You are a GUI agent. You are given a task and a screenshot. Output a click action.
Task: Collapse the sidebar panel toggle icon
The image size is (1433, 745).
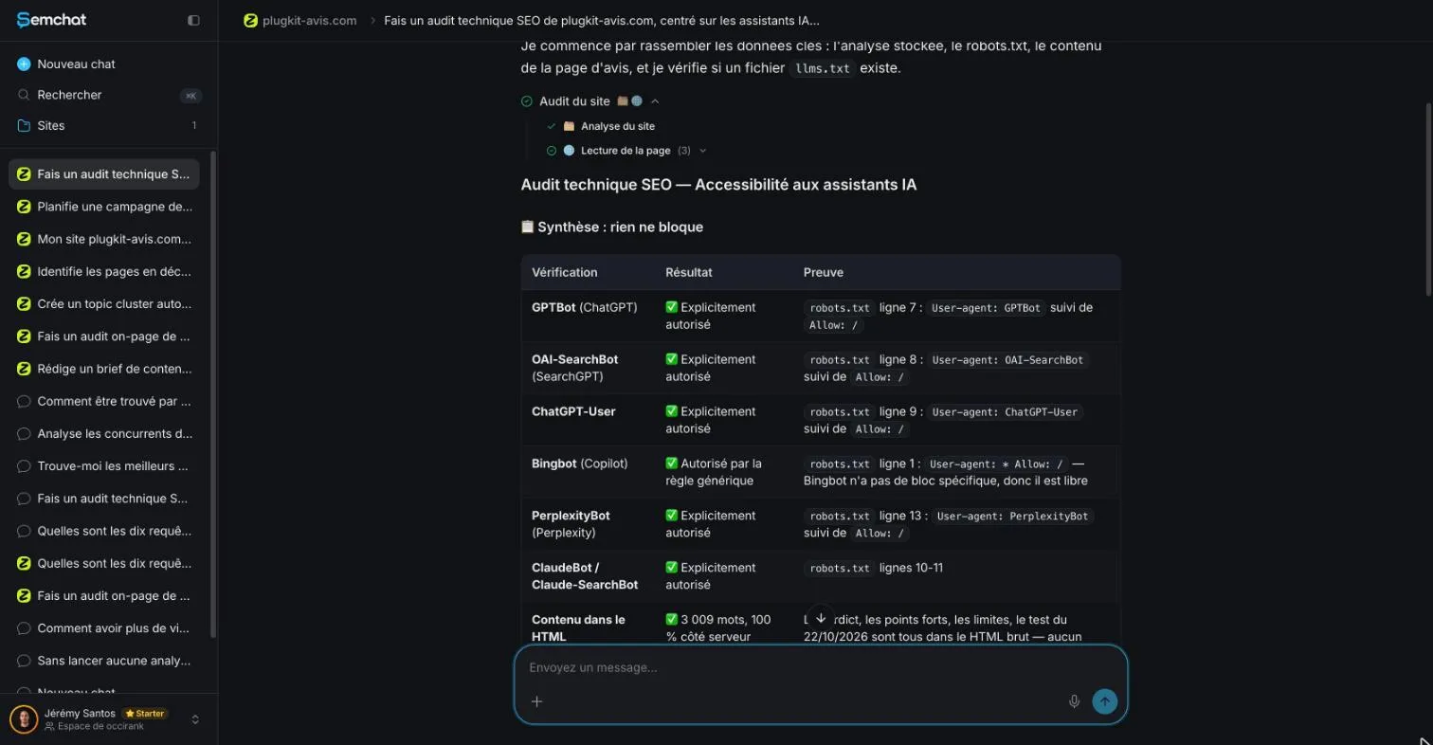(x=194, y=20)
